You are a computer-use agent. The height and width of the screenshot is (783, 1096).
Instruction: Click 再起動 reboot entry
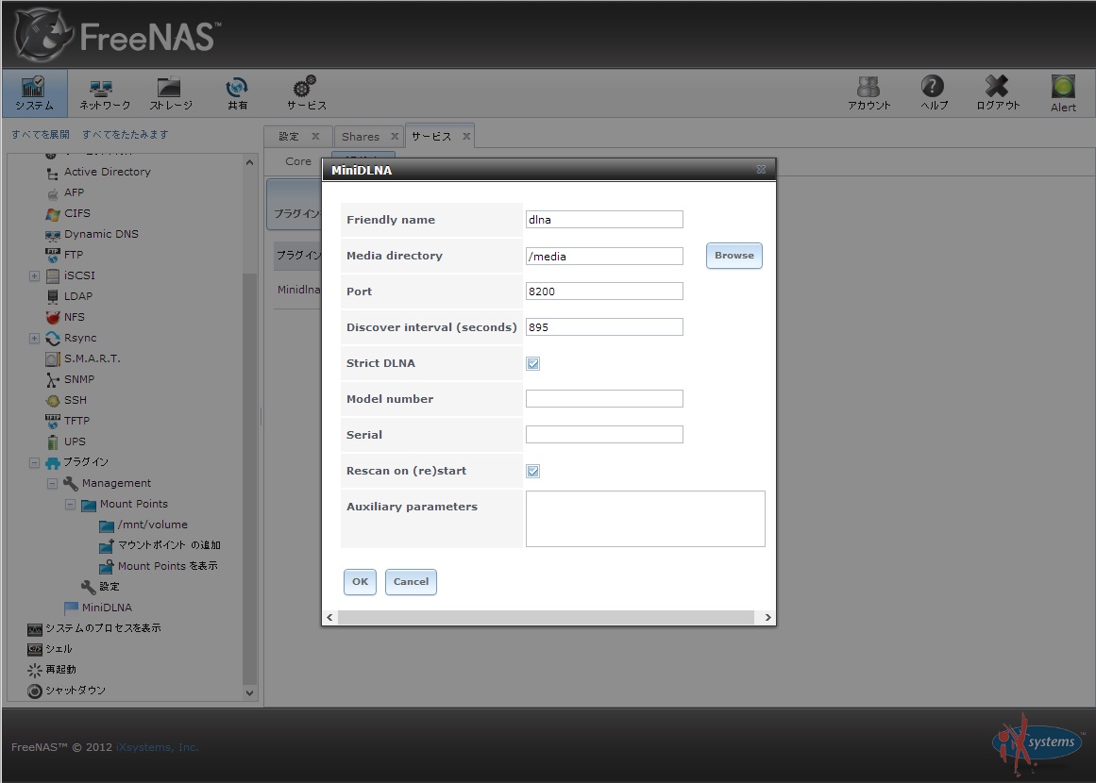[x=60, y=670]
